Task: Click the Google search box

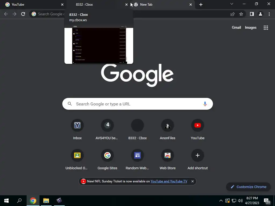Action: click(x=137, y=104)
